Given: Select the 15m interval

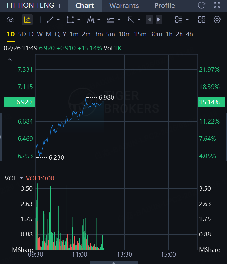Looking at the screenshot, I should coord(140,34).
